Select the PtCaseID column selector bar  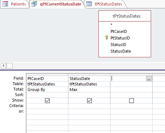coord(47,75)
